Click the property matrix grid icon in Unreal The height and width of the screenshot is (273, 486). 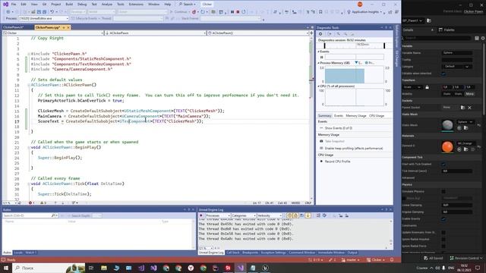pos(477,38)
